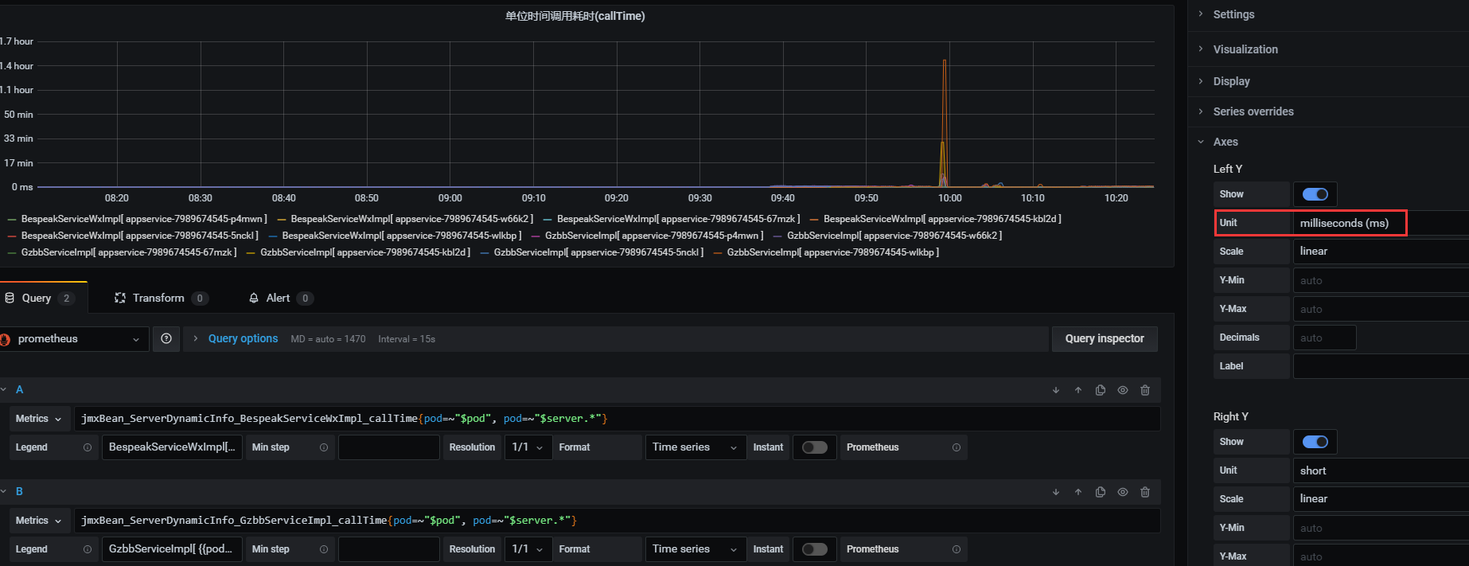Switch to the Query tab
1469x566 pixels.
40,298
